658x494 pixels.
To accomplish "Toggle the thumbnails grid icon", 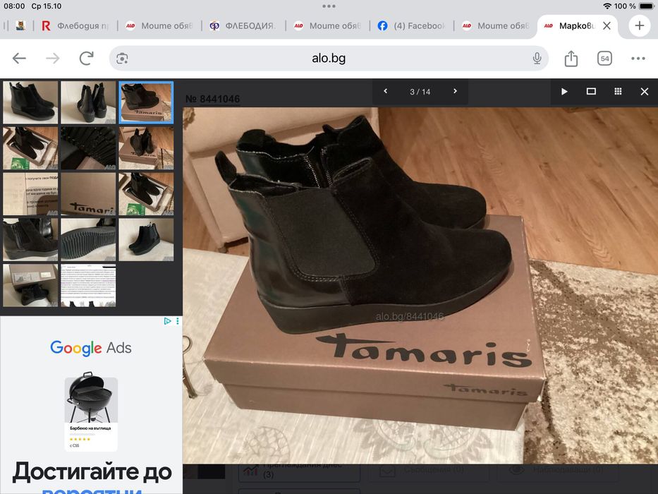I will 618,92.
